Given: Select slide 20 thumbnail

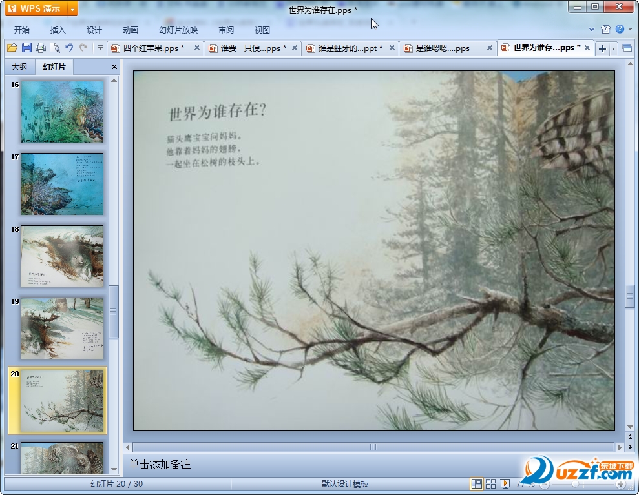Looking at the screenshot, I should [x=62, y=401].
